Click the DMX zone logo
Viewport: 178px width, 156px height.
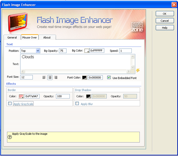(x=137, y=27)
